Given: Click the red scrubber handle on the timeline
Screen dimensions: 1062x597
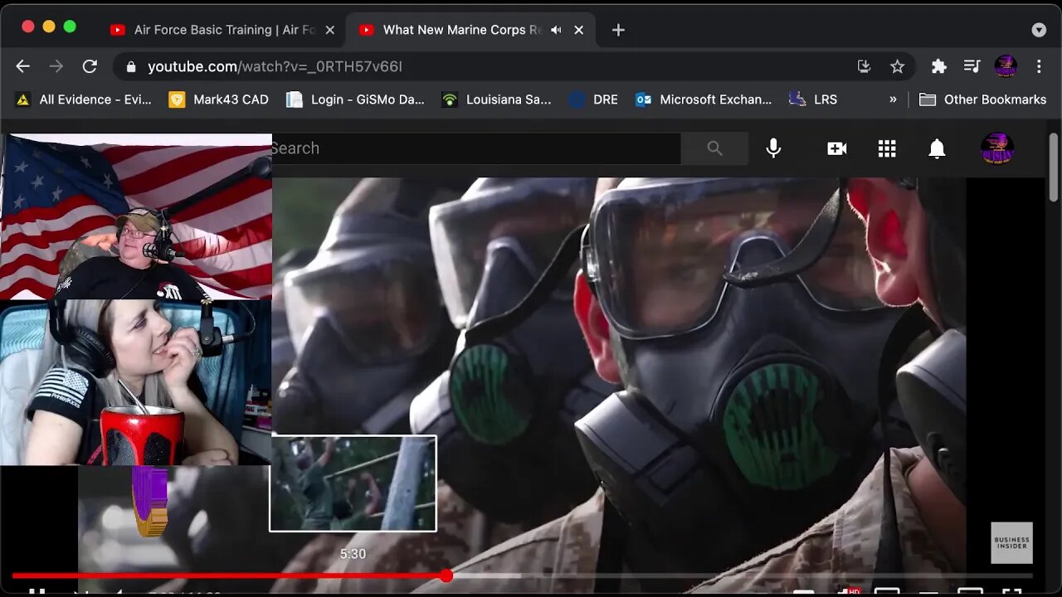Looking at the screenshot, I should pyautogui.click(x=446, y=575).
